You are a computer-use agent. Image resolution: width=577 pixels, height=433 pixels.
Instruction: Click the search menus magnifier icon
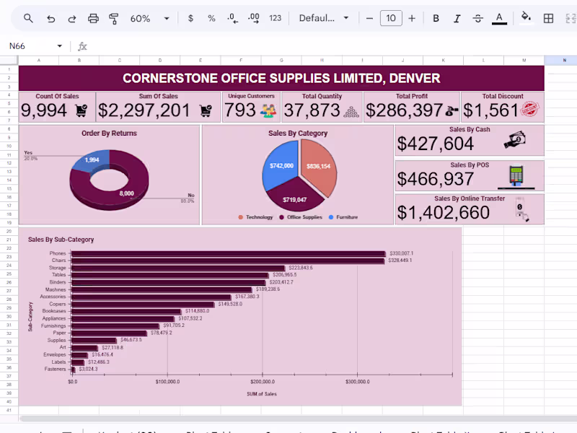pos(28,18)
